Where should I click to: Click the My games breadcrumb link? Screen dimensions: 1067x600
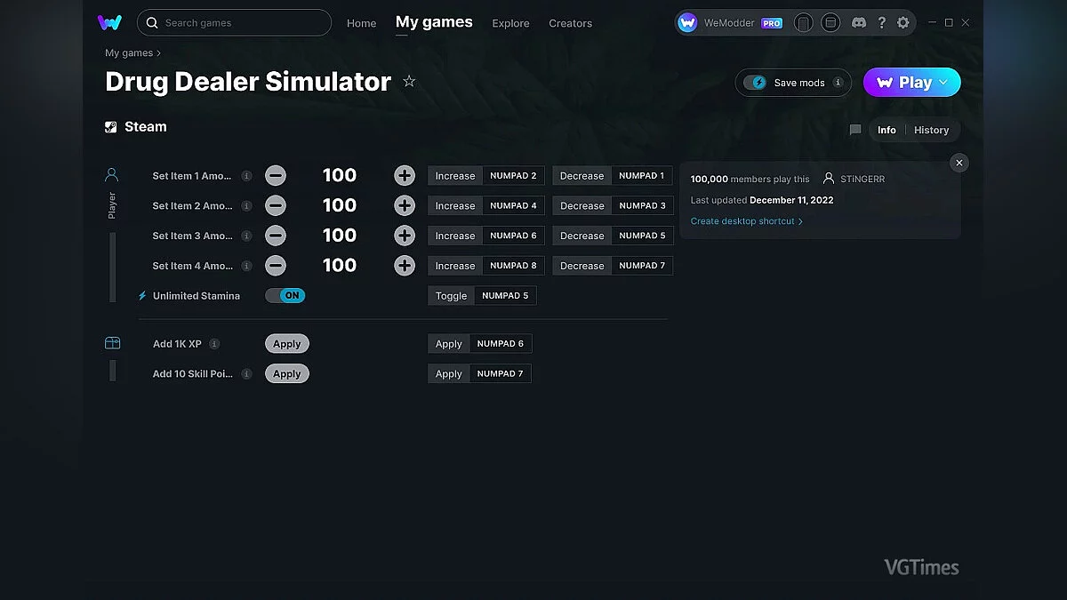pyautogui.click(x=129, y=53)
